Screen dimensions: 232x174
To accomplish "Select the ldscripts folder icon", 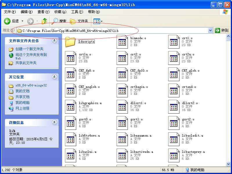I will (x=70, y=42).
